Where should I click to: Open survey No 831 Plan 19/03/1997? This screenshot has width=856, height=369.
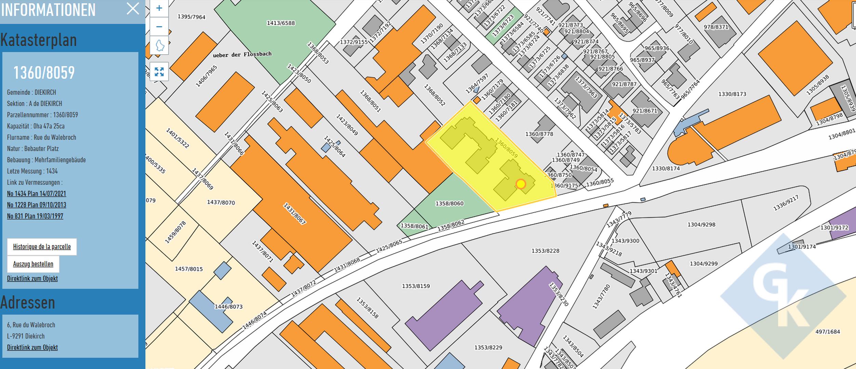coord(35,216)
